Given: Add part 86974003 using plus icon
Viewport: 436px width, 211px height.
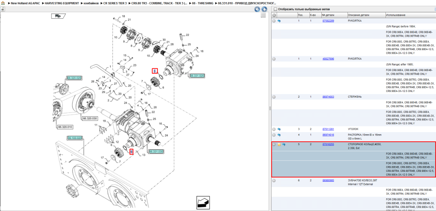Looking at the screenshot, I should click(274, 97).
